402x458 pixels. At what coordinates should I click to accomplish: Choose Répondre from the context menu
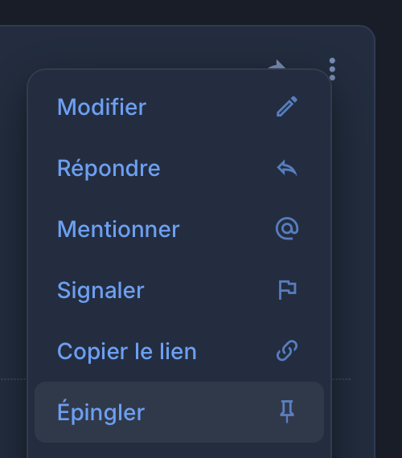pyautogui.click(x=179, y=168)
